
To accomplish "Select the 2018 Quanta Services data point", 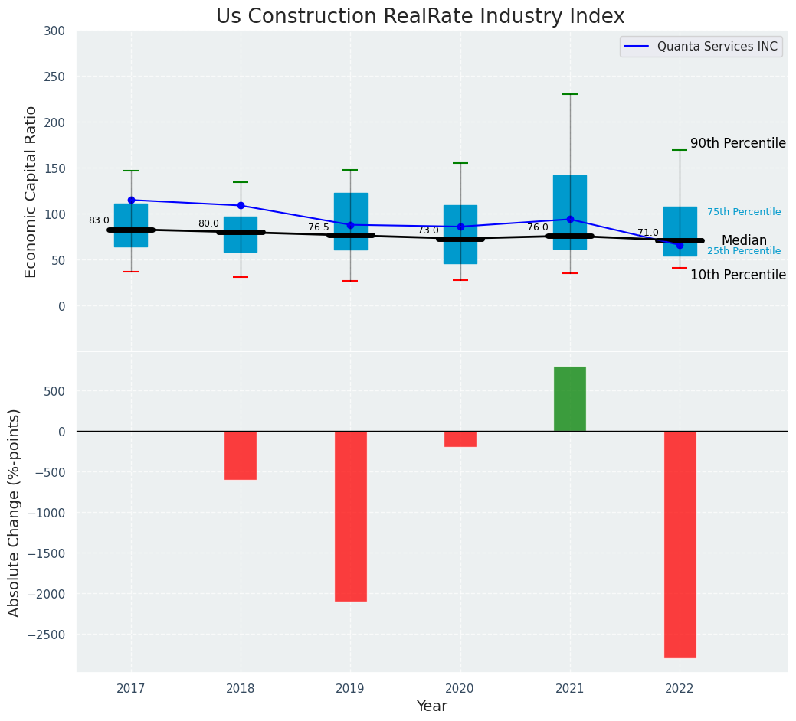I will pos(241,205).
